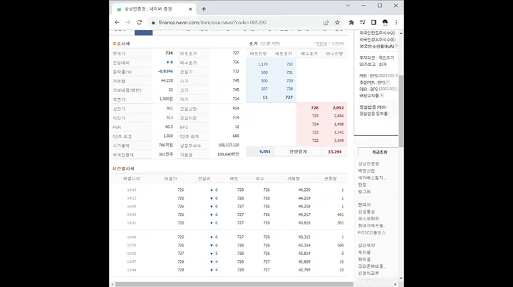This screenshot has height=287, width=513.
Task: Expand the tab search chevron
Action: (x=348, y=6)
